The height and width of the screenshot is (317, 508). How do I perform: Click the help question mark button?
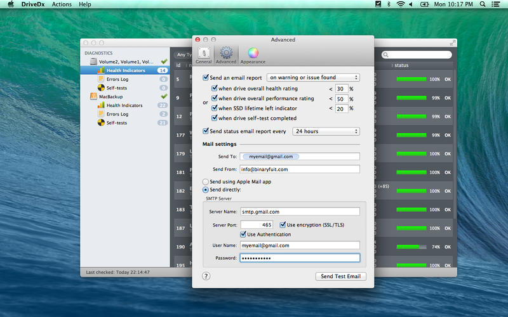206,276
